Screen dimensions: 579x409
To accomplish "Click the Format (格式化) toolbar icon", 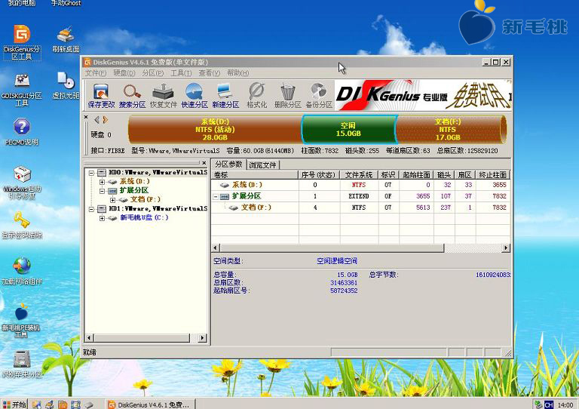I will pos(256,96).
